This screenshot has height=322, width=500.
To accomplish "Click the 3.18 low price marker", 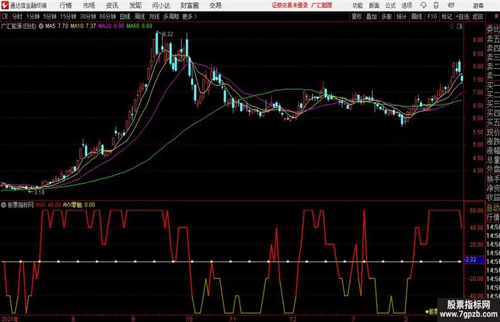I will (38, 192).
